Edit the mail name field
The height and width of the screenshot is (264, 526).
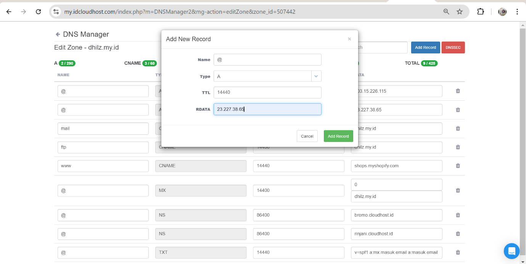point(103,129)
